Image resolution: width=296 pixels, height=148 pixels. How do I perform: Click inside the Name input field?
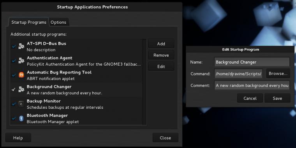coord(252,62)
